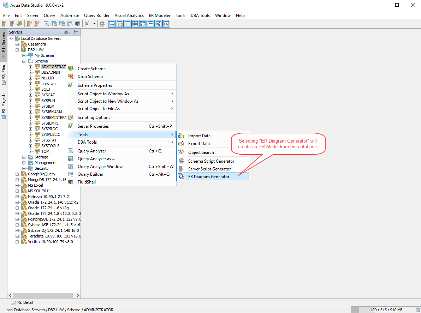Open the F5: Detail bottom panel
This screenshot has width=421, height=313.
click(22, 302)
